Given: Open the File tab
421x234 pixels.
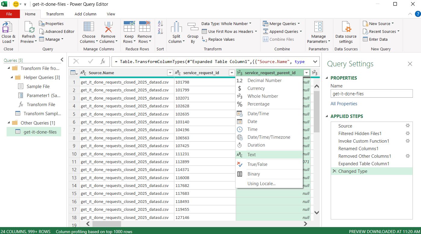Looking at the screenshot, I should point(9,14).
